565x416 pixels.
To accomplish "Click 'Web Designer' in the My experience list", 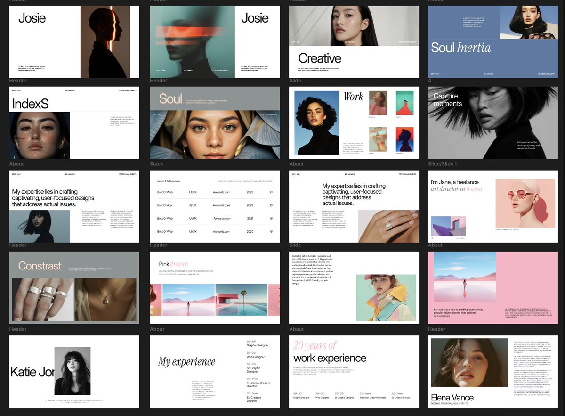I will coord(256,357).
